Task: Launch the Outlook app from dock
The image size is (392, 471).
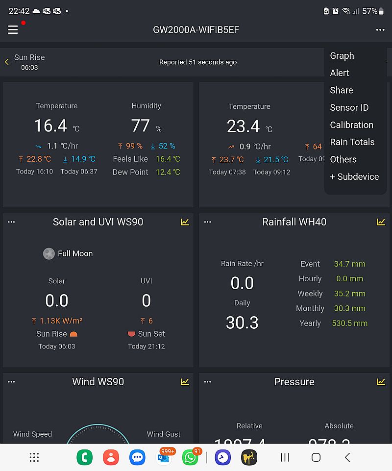Action: 163,457
